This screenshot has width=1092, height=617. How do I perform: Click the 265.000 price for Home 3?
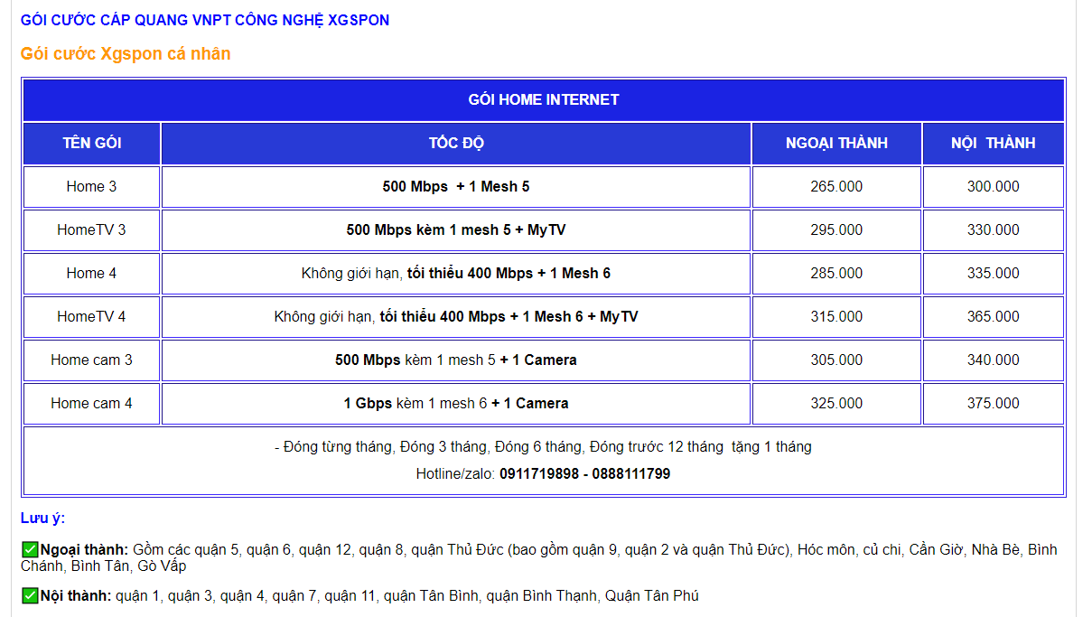click(x=836, y=186)
